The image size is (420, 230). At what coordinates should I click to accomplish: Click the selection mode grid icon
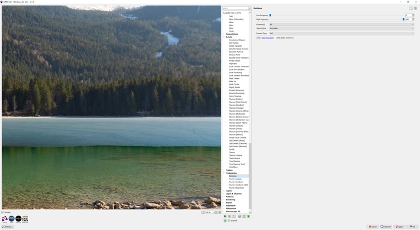[244, 216]
